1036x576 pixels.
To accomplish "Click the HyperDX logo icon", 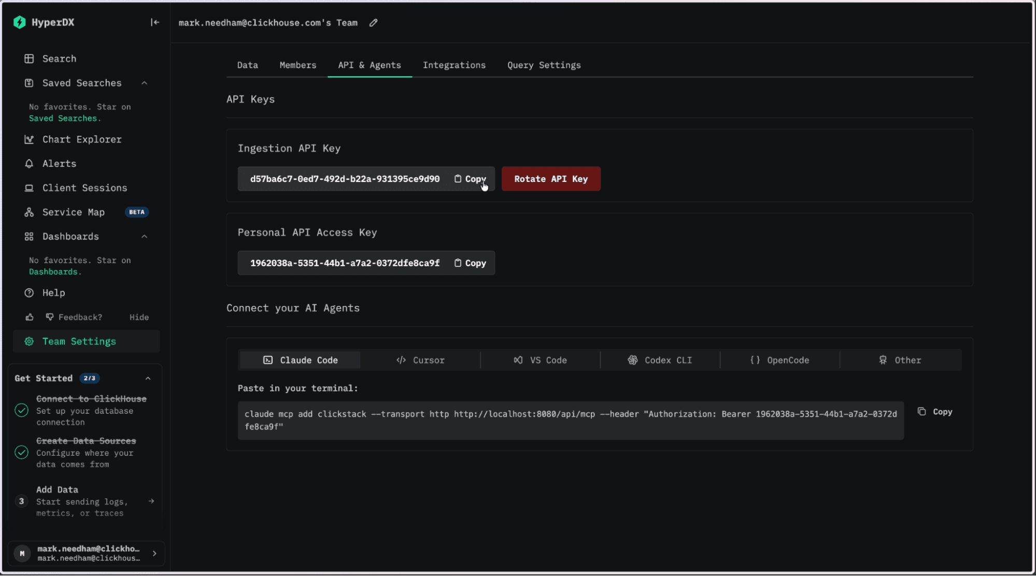I will (19, 22).
